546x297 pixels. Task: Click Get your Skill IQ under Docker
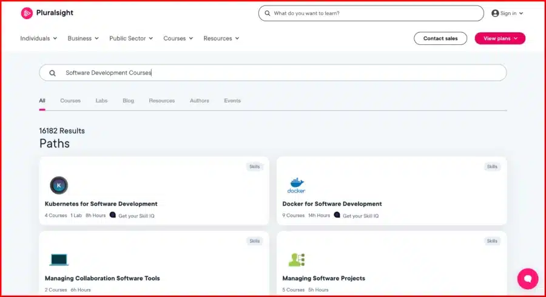[x=360, y=216]
